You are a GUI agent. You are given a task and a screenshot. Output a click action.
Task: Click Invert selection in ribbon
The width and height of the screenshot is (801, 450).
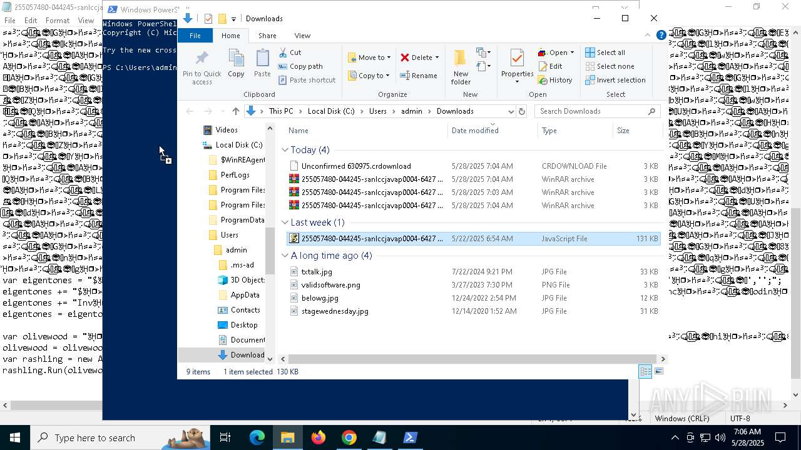pyautogui.click(x=615, y=80)
